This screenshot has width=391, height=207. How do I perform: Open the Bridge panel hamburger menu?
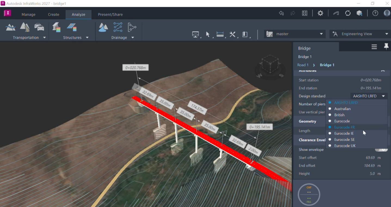pyautogui.click(x=374, y=47)
